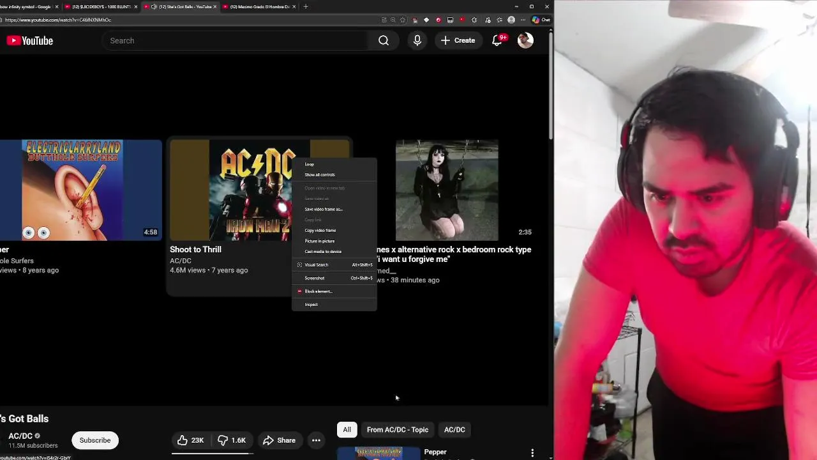Select From AC/DC - Topic chip

[398, 430]
